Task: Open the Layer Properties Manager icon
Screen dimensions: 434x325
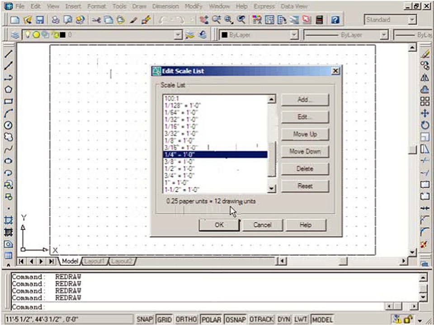Action: pyautogui.click(x=14, y=35)
